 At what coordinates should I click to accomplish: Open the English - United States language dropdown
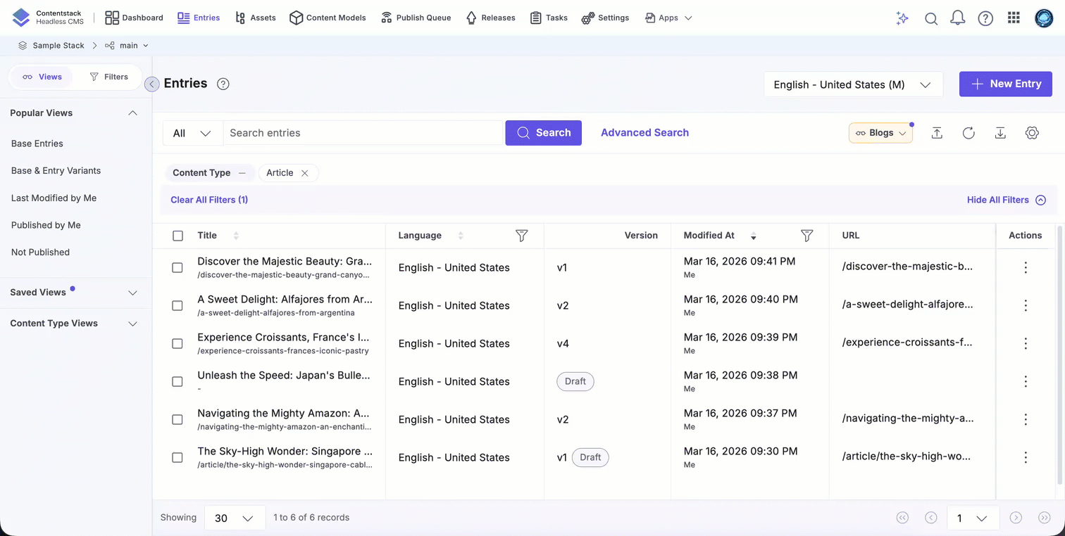click(x=852, y=84)
